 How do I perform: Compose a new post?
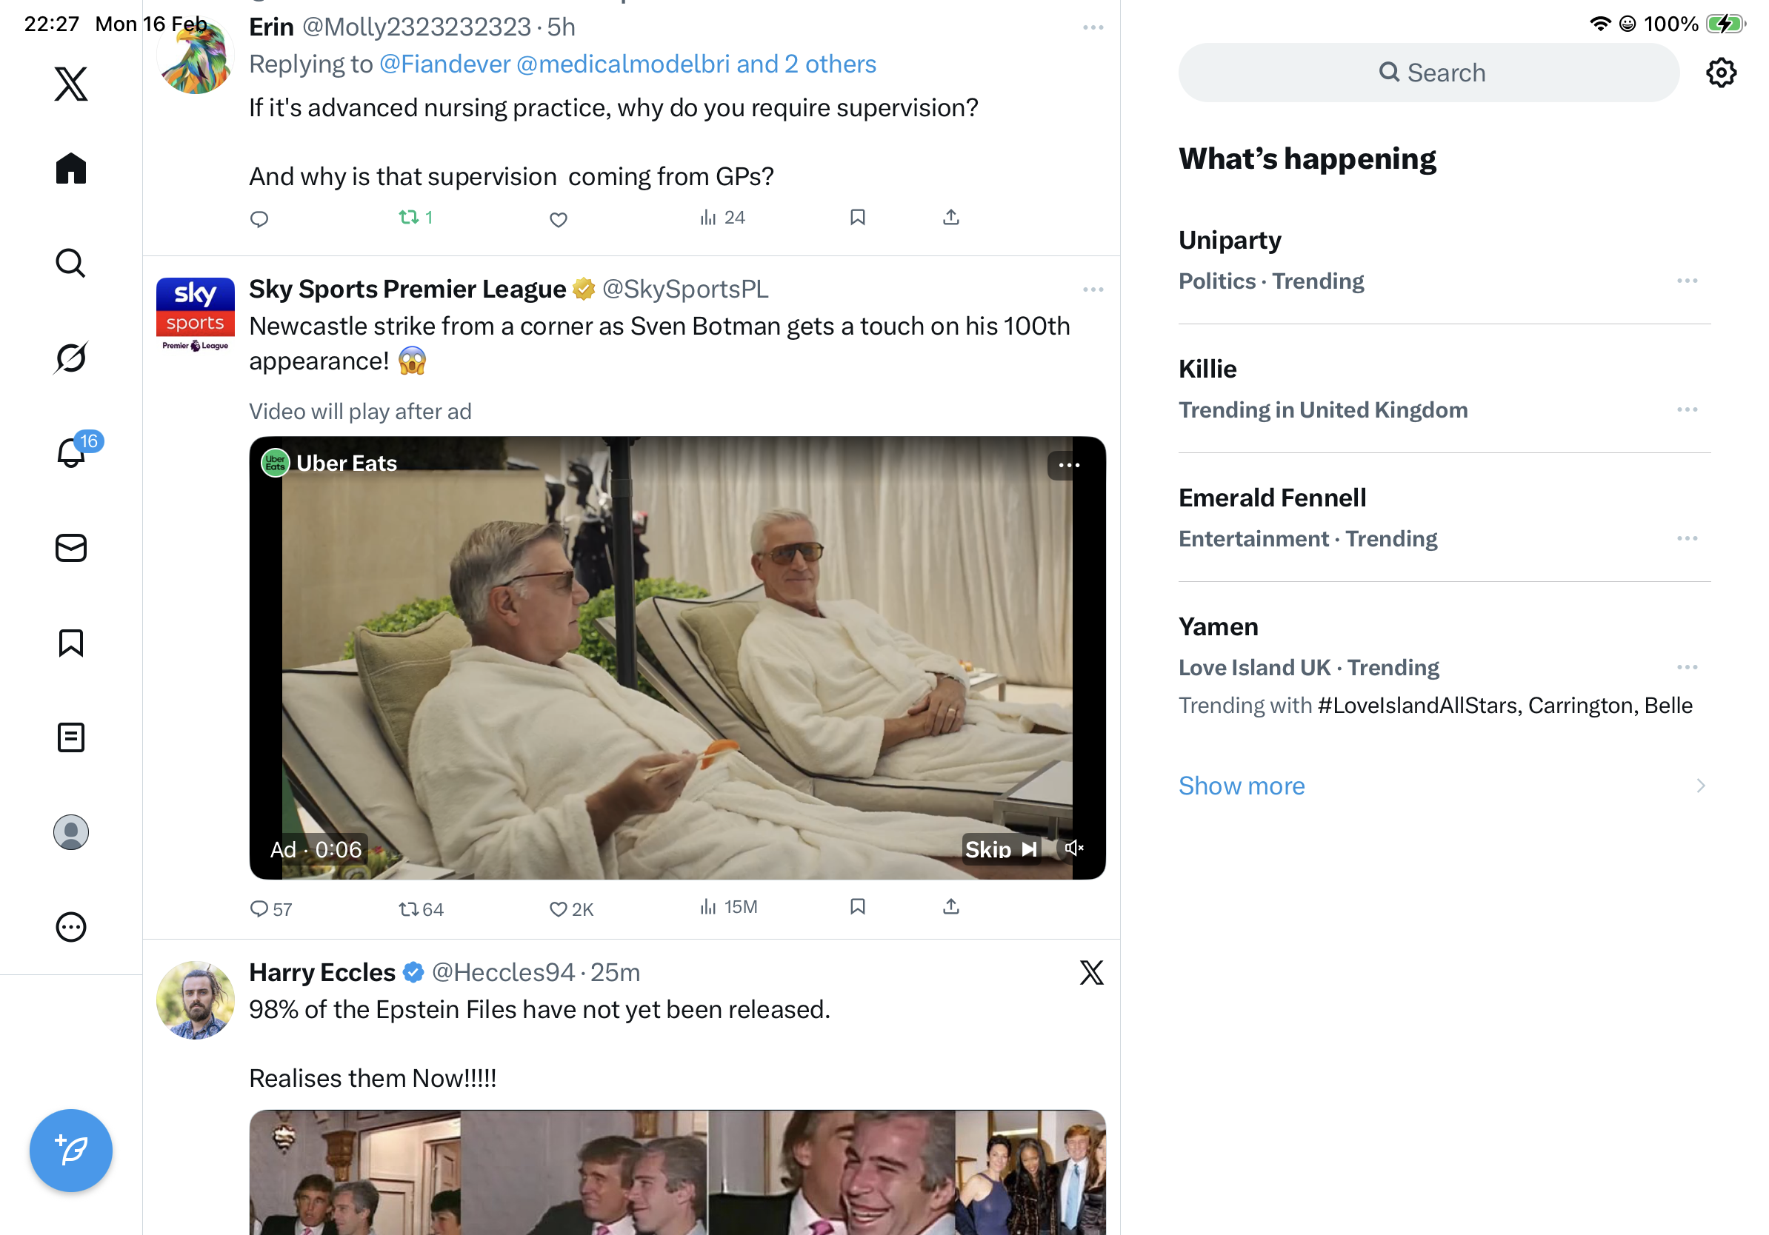71,1150
